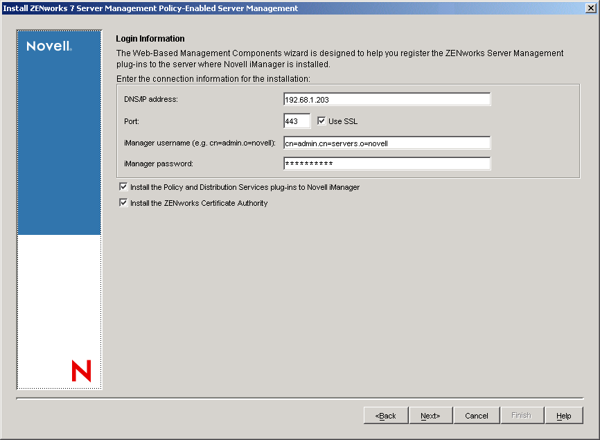This screenshot has width=600, height=440.
Task: Click the disabled Finish button
Action: point(522,415)
